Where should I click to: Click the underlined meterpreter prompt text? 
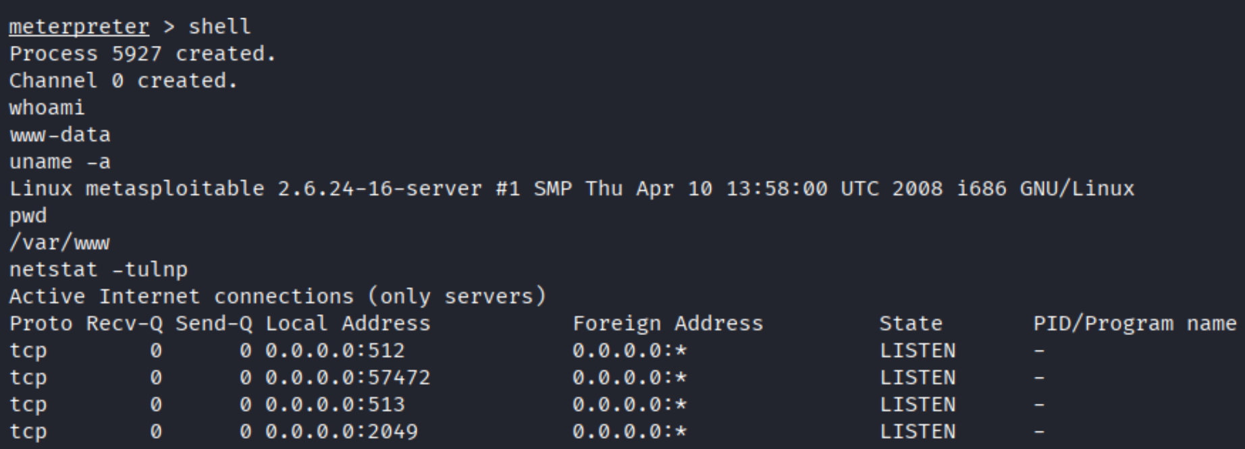pos(78,27)
